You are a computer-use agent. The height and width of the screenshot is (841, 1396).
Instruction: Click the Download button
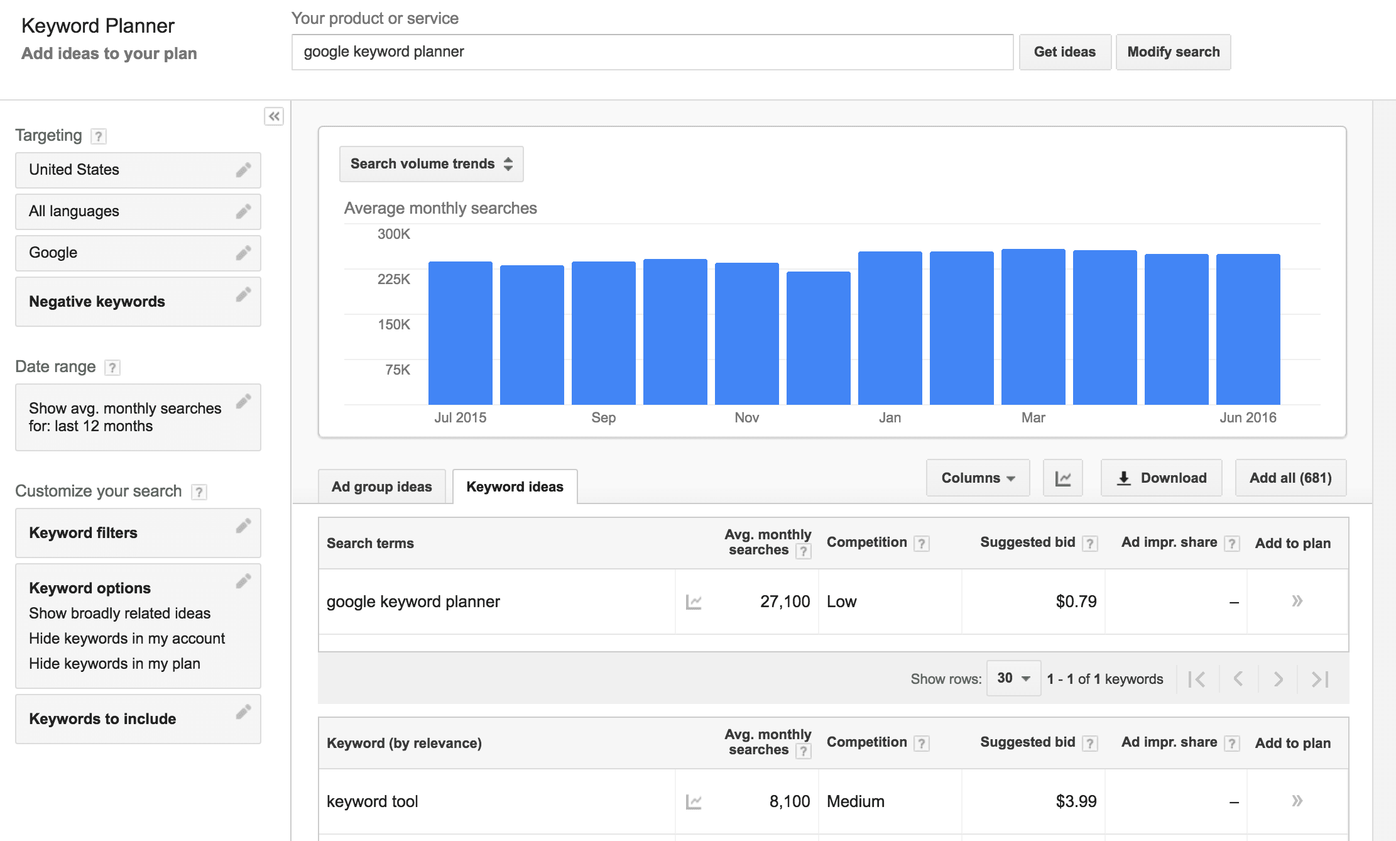point(1161,478)
